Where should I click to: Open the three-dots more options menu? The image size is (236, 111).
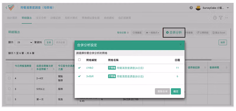point(227,18)
